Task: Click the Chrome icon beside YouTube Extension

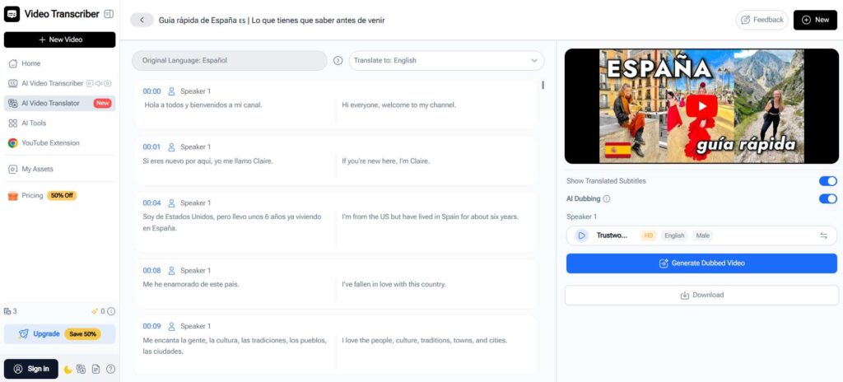Action: click(x=13, y=143)
